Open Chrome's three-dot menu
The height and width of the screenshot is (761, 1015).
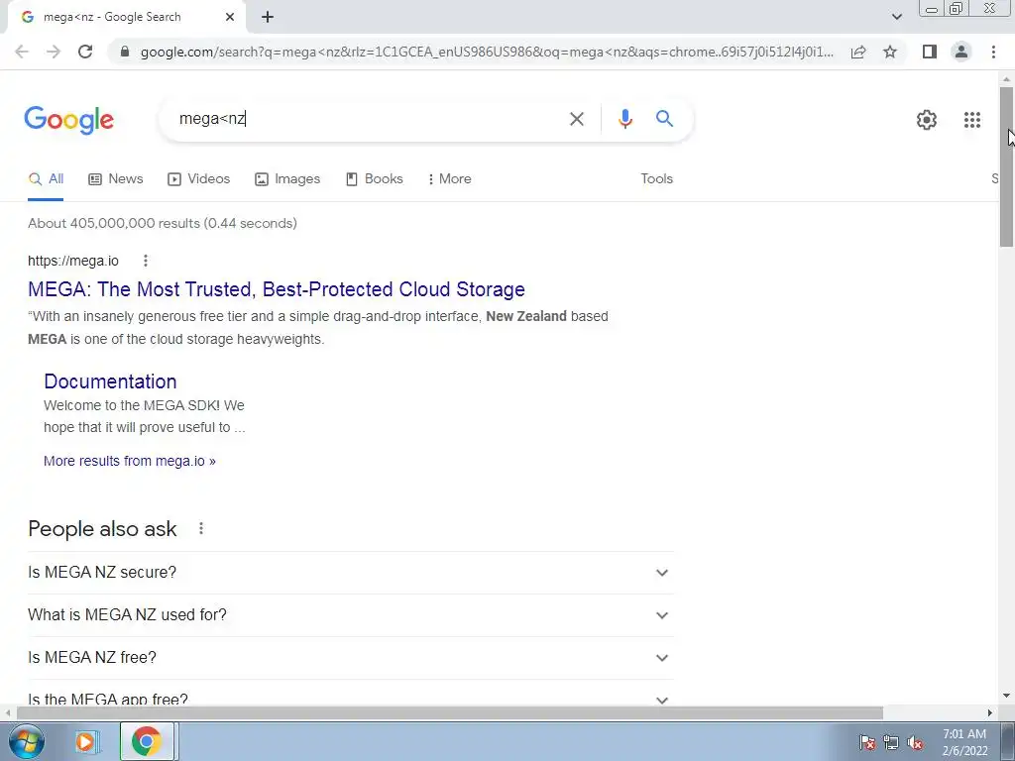[993, 52]
